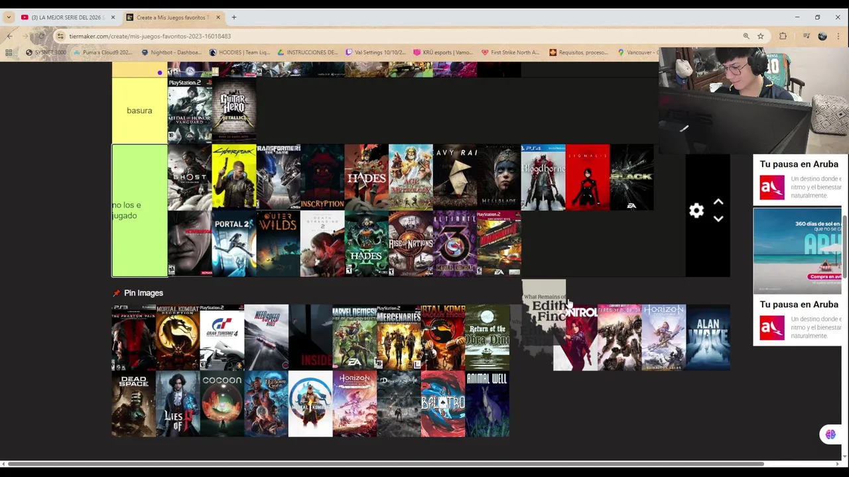Viewport: 849px width, 477px height.
Task: Open a new tab with the plus button
Action: tap(233, 17)
